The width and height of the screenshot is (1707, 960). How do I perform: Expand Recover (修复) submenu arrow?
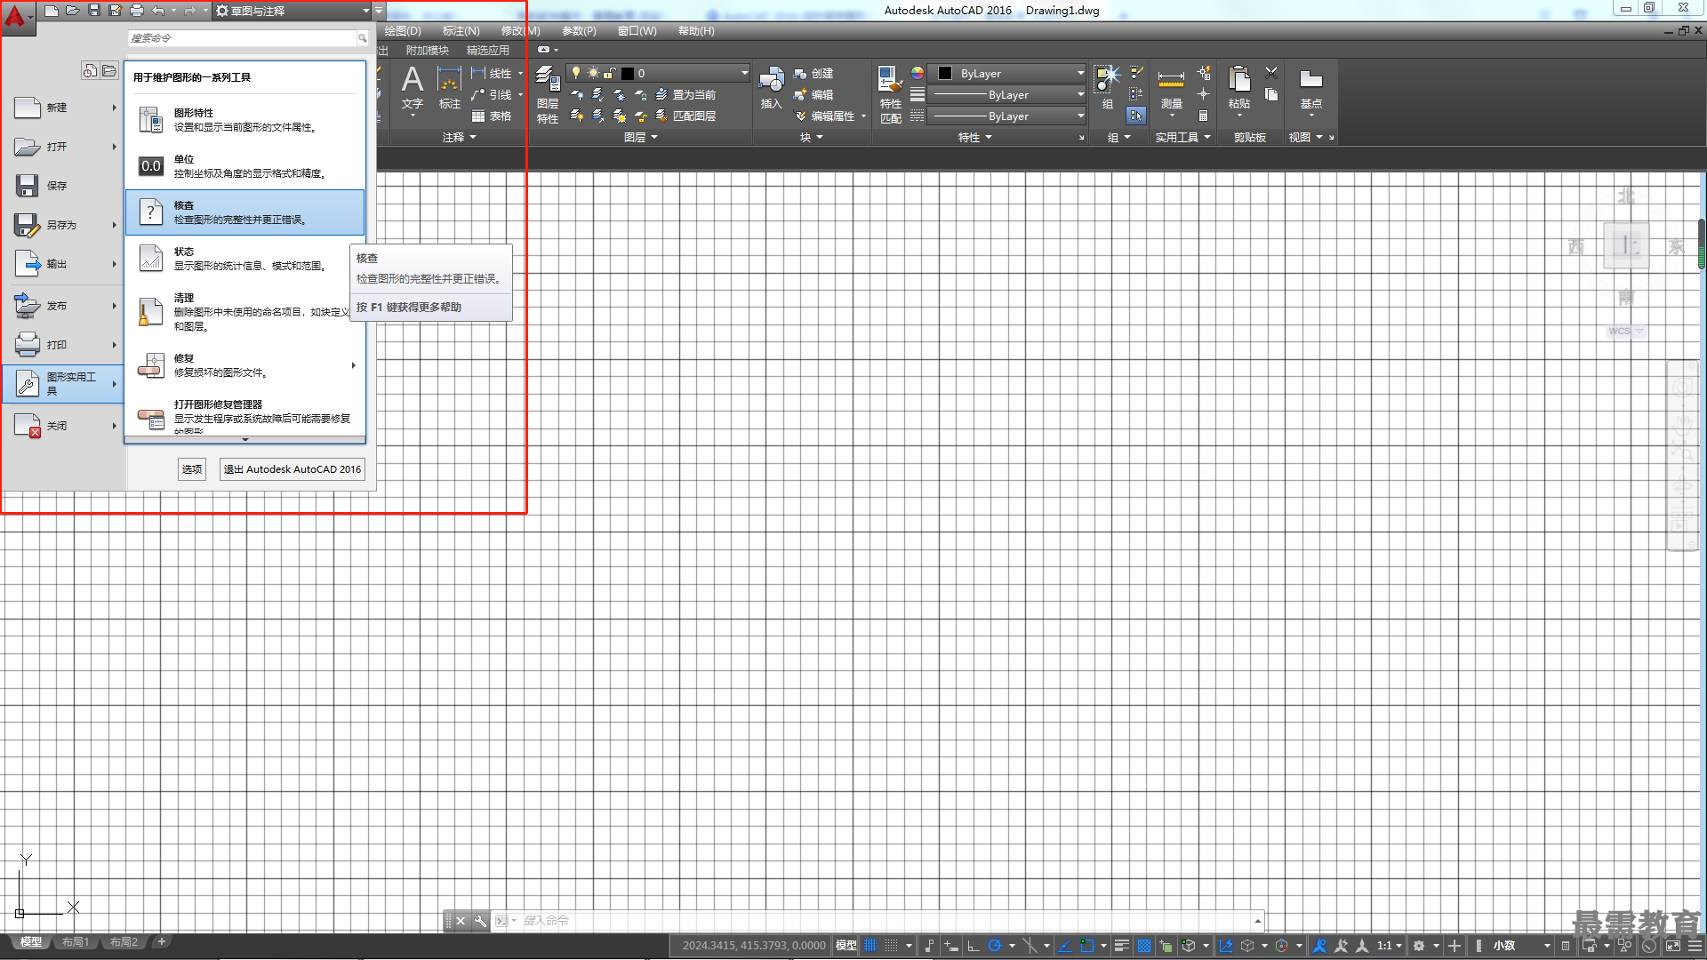(x=354, y=365)
